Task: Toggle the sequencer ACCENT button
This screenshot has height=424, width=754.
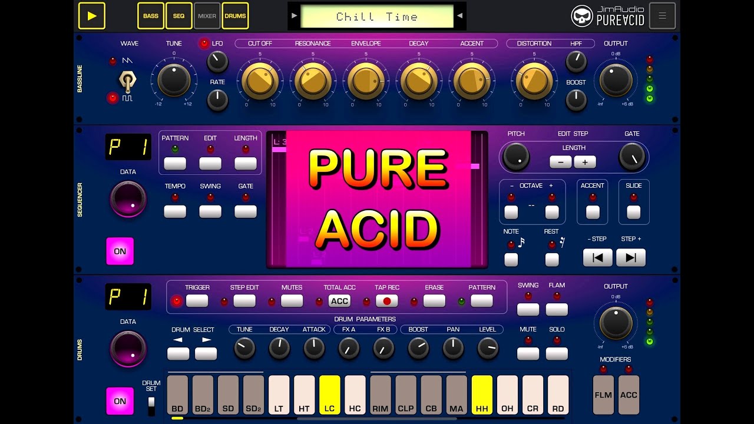Action: (x=593, y=212)
